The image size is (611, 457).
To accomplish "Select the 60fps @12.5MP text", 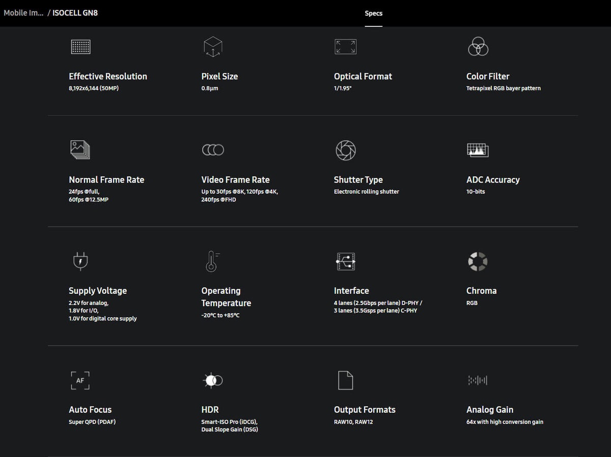I will point(89,200).
